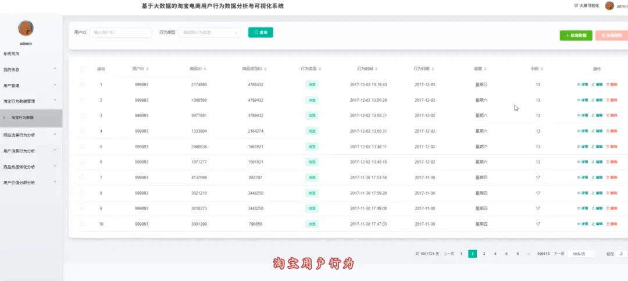628x281 pixels.
Task: Click the 新增数据 add button
Action: 576,35
